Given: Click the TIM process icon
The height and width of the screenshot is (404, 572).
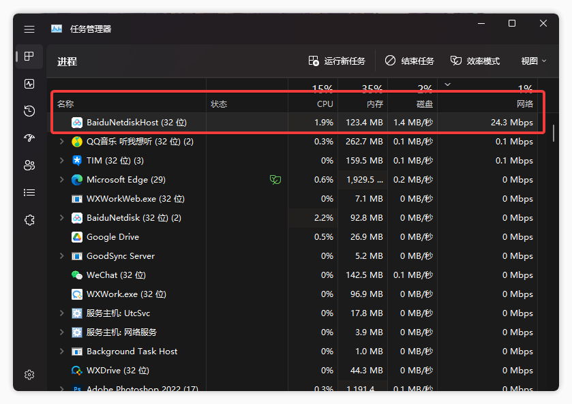Looking at the screenshot, I should pyautogui.click(x=76, y=160).
